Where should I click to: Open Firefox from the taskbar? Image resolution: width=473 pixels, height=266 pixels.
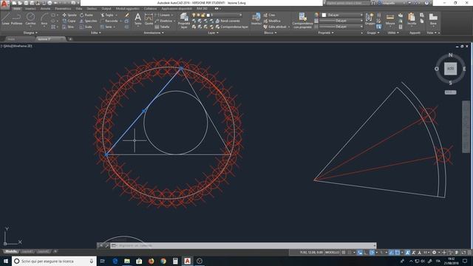pyautogui.click(x=151, y=261)
